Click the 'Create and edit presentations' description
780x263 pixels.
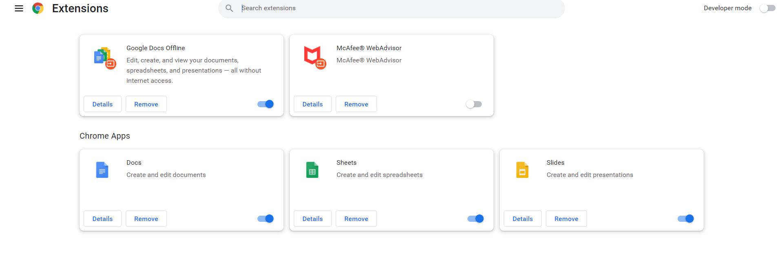pos(590,175)
